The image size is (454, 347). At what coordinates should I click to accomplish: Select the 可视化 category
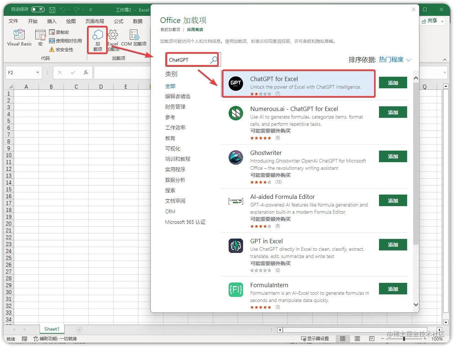coord(173,148)
